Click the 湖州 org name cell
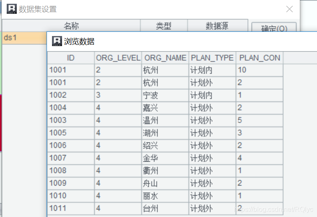Image resolution: width=317 pixels, height=217 pixels. click(x=165, y=133)
